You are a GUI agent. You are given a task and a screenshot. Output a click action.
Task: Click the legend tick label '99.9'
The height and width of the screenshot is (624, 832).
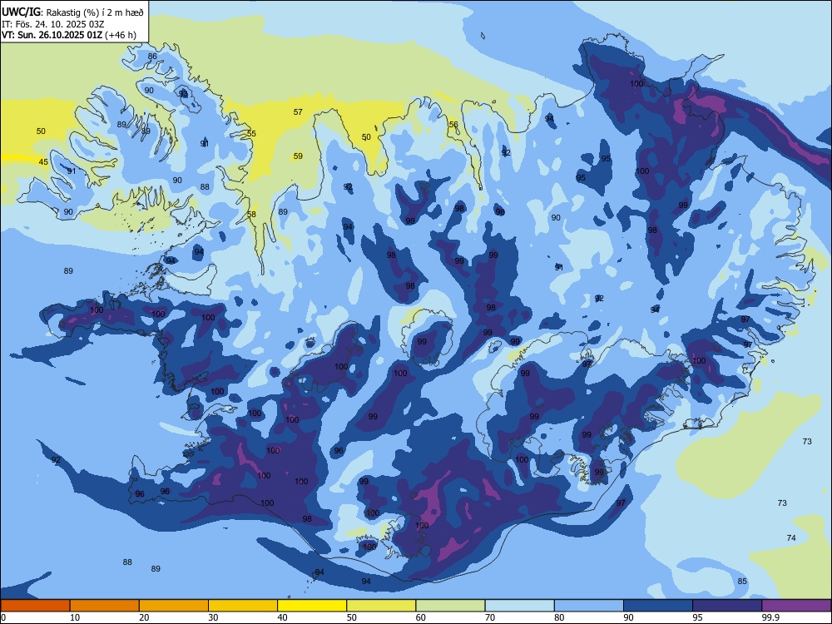770,617
